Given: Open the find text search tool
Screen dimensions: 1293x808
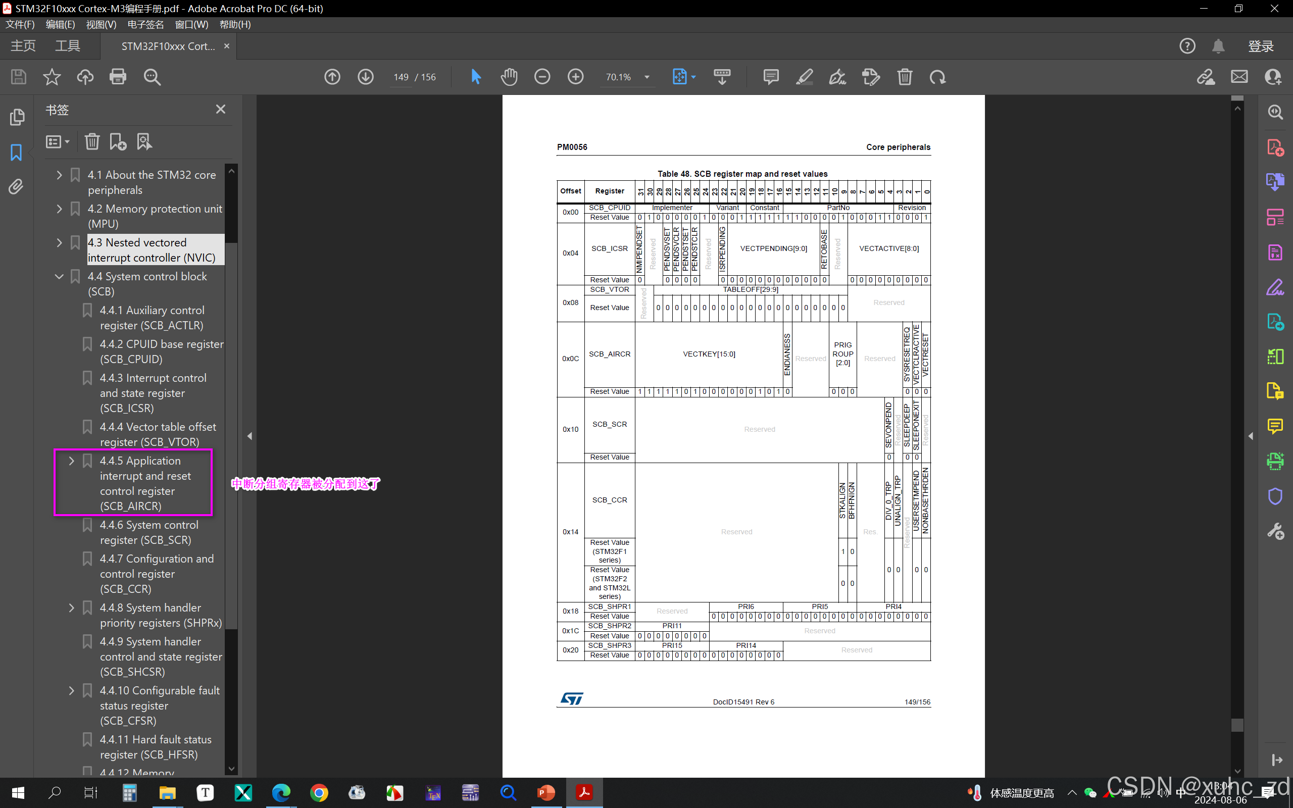Looking at the screenshot, I should pos(152,77).
